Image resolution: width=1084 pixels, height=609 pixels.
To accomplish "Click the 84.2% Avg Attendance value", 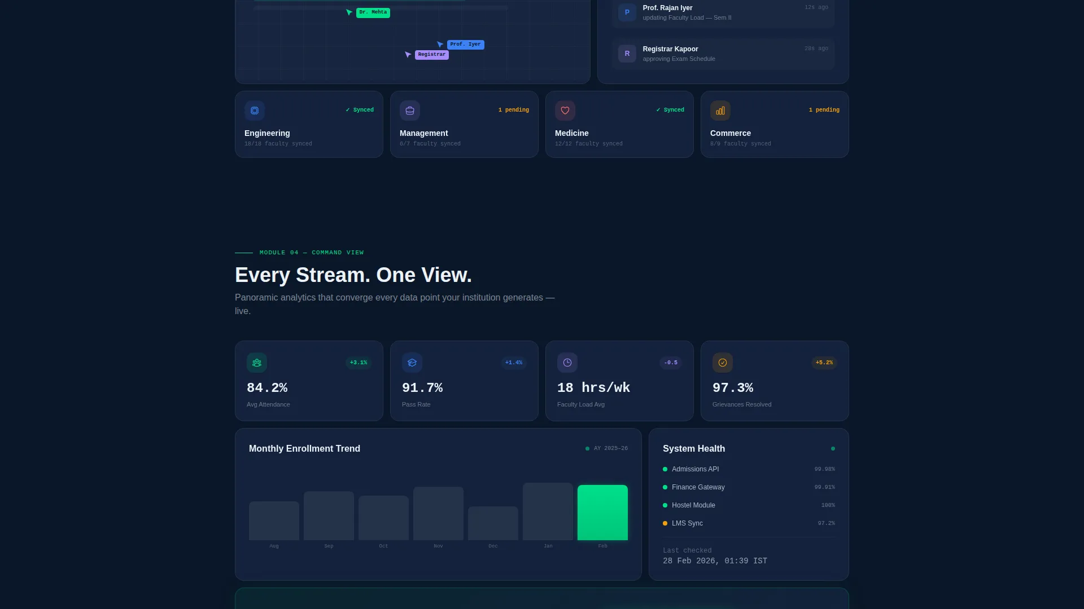I will [267, 388].
